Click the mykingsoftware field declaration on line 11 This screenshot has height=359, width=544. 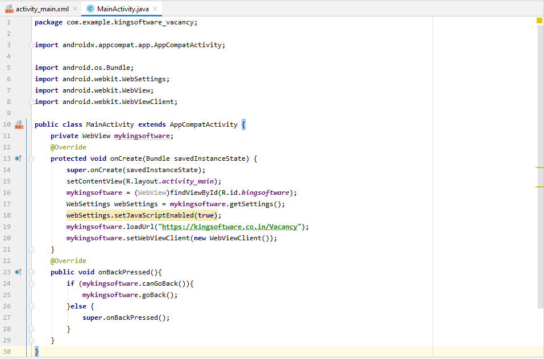[x=142, y=136]
